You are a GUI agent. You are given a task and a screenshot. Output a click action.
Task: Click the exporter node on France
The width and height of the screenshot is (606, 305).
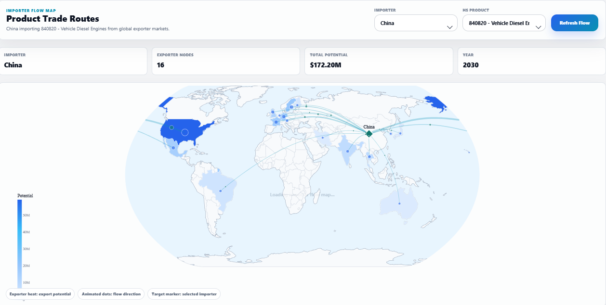click(276, 122)
